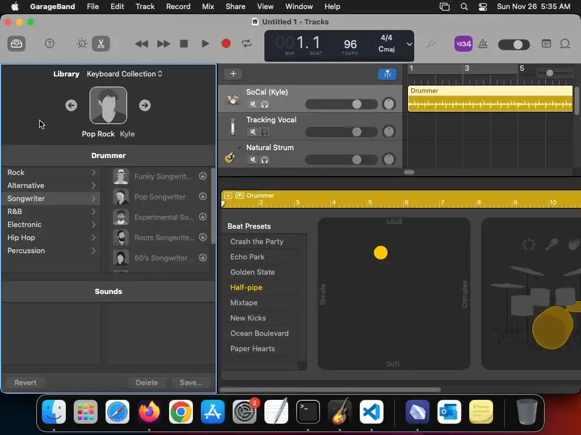Open Keyboard Collection library dropdown
This screenshot has width=581, height=435.
[x=124, y=74]
